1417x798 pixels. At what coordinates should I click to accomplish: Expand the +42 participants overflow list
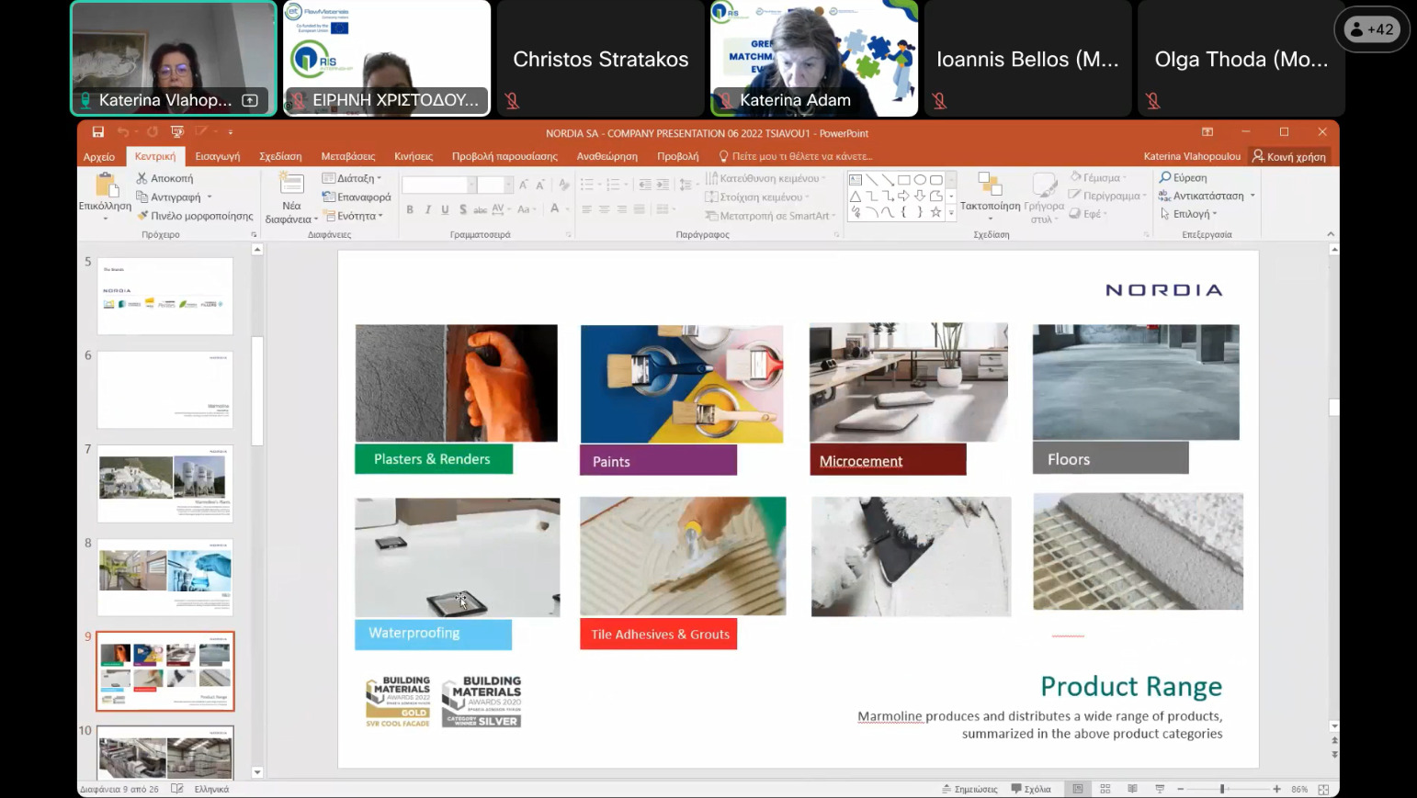point(1371,29)
